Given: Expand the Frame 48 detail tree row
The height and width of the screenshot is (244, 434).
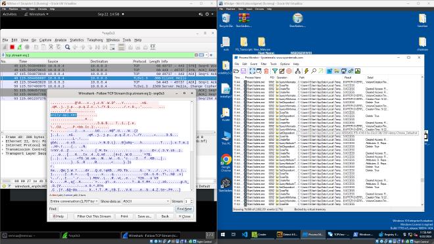Looking at the screenshot, I should point(3,137).
